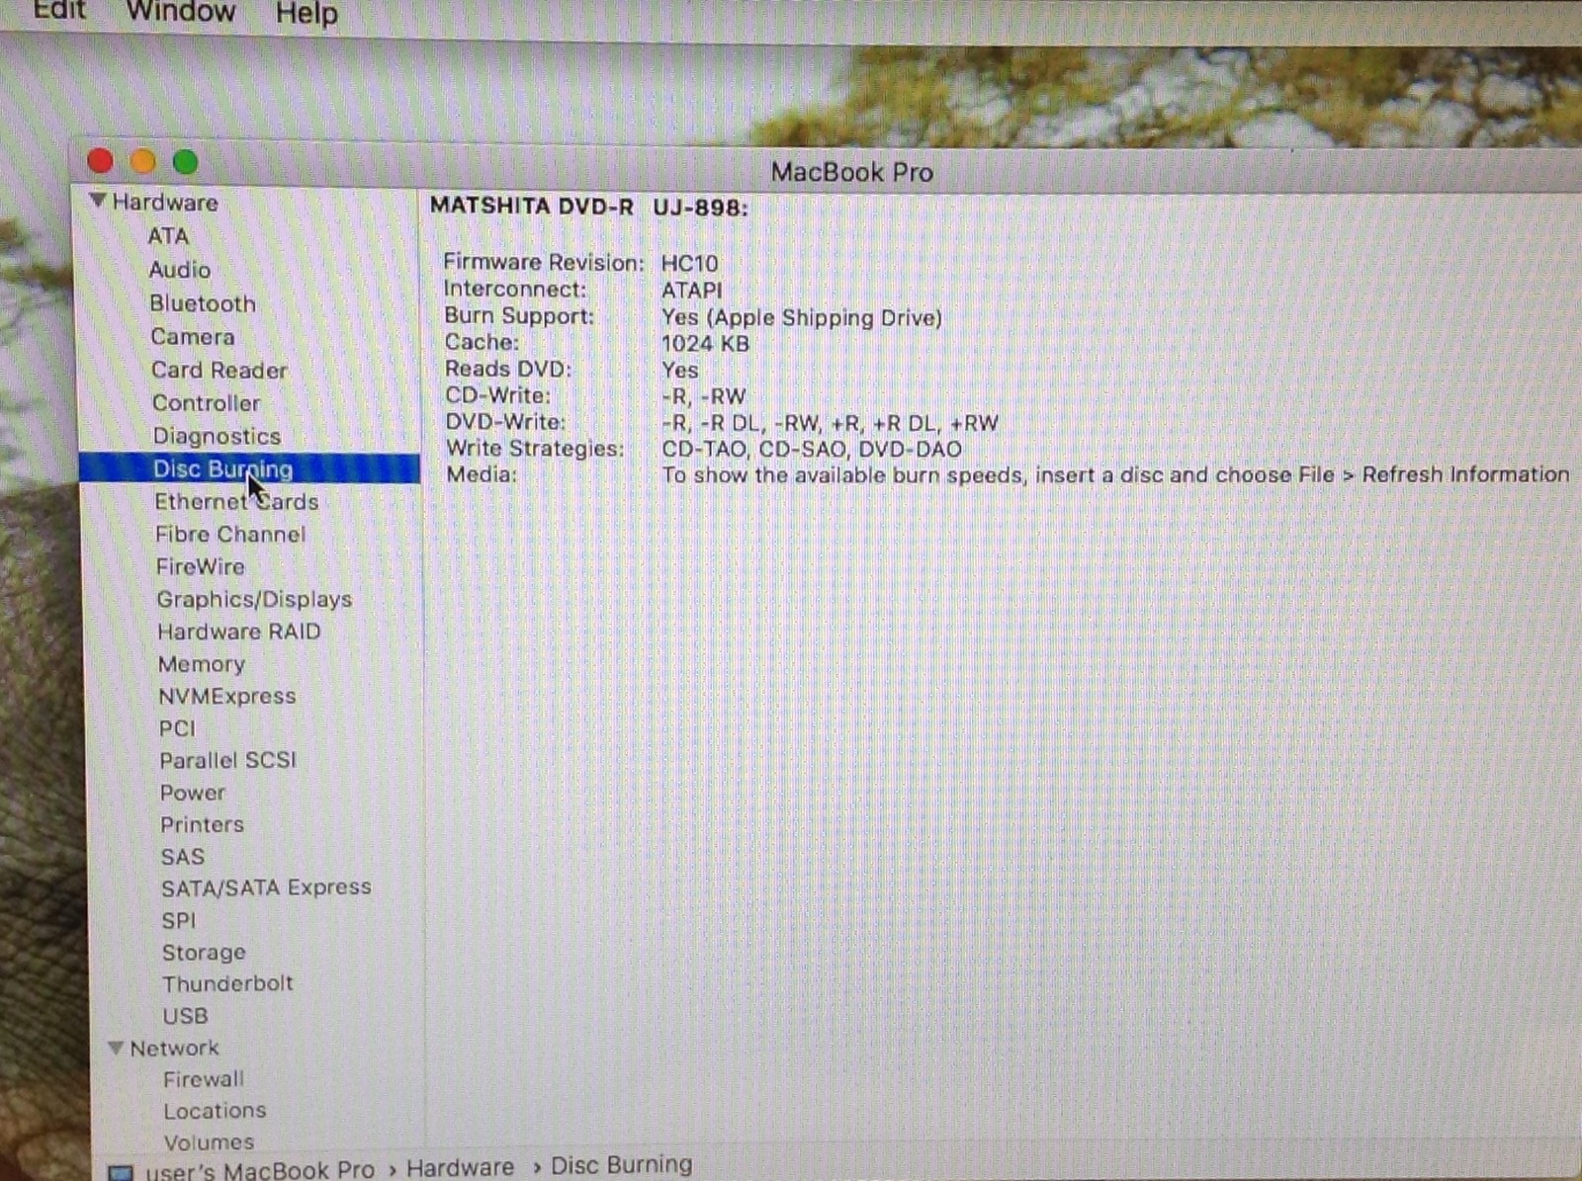Select Graphics/Displays in the sidebar

click(x=254, y=600)
